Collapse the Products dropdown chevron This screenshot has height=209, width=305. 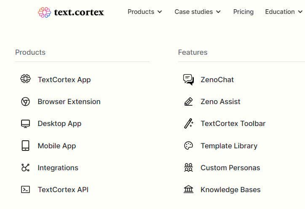point(160,12)
